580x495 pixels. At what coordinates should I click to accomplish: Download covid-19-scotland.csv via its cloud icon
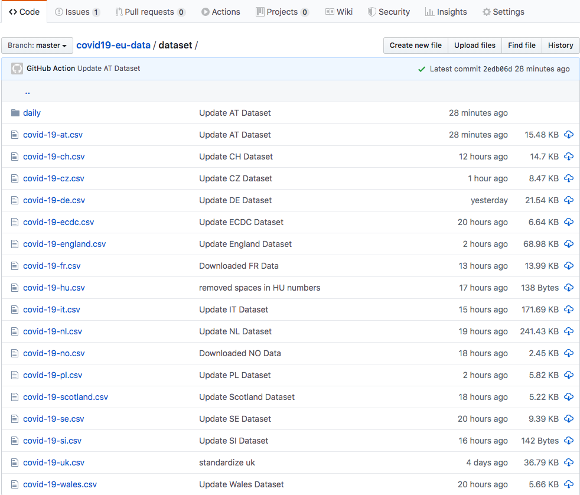pyautogui.click(x=569, y=396)
